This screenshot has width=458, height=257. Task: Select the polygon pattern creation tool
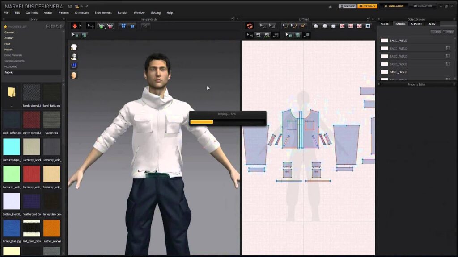(316, 26)
